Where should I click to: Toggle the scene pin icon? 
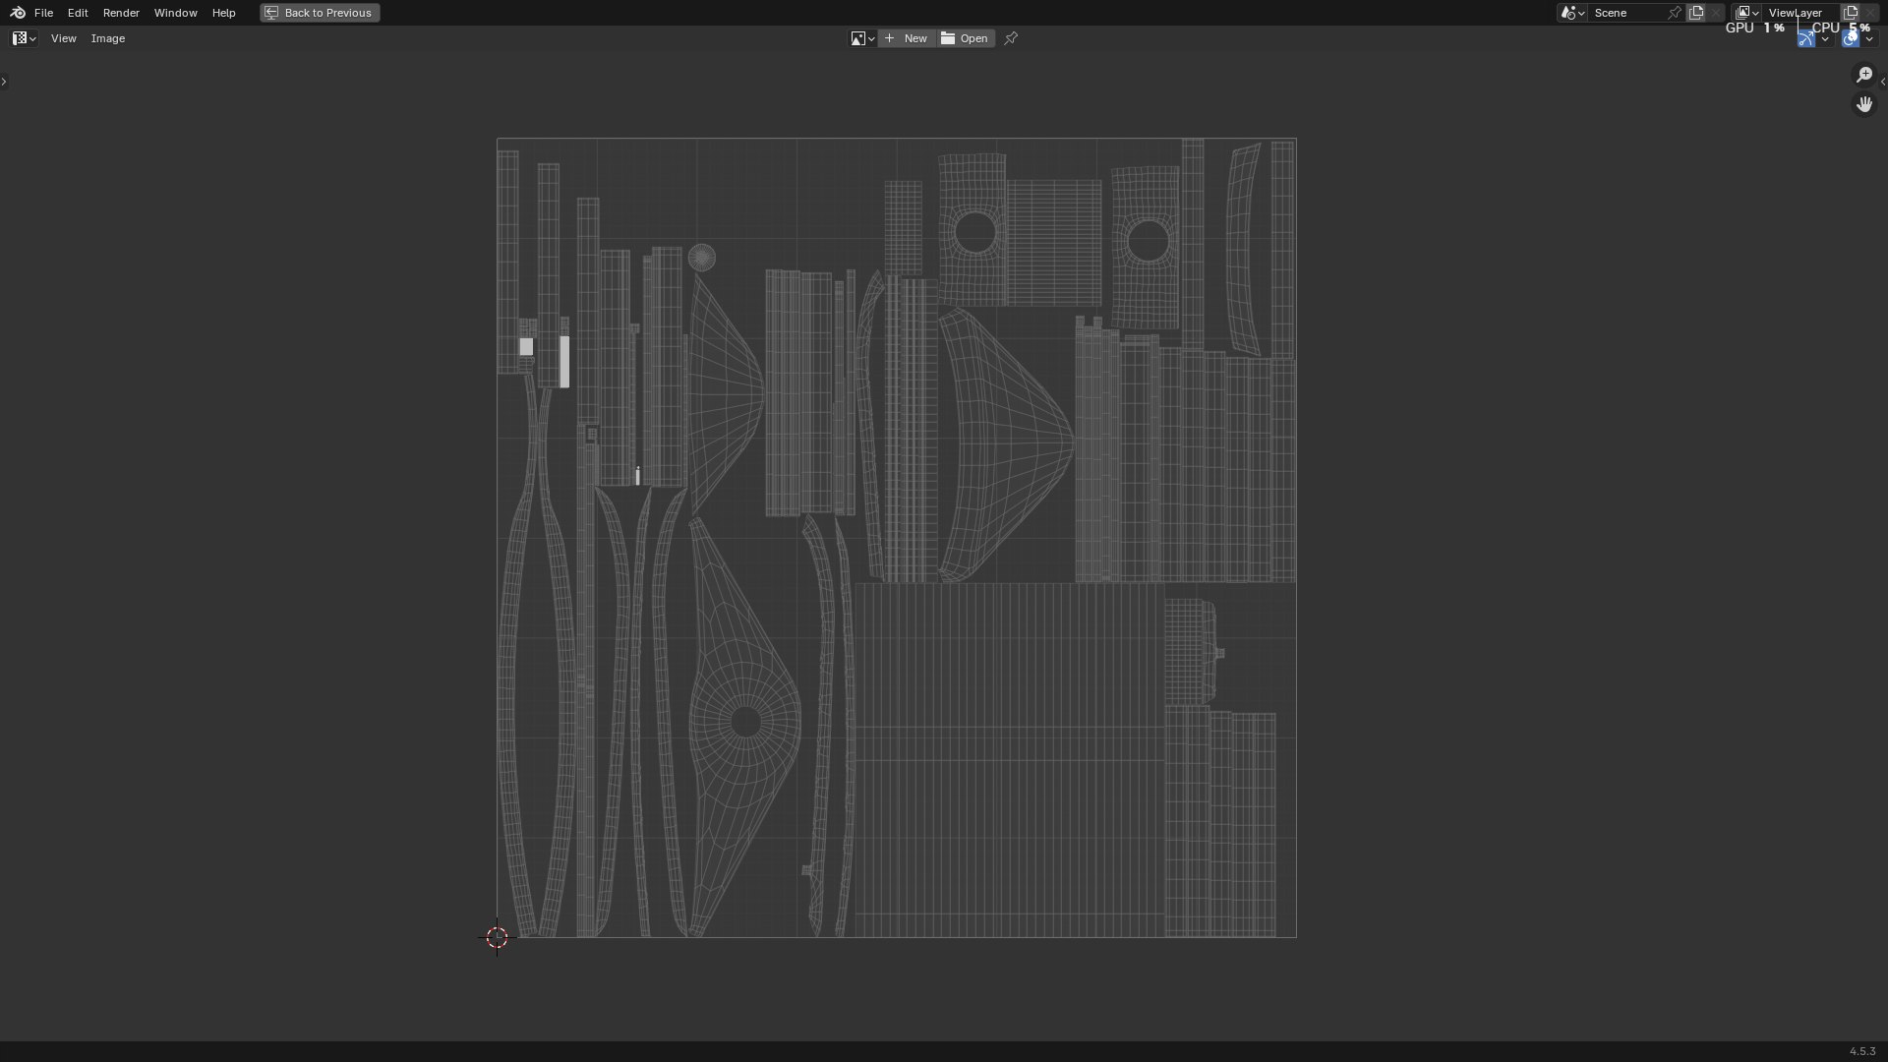[x=1675, y=13]
